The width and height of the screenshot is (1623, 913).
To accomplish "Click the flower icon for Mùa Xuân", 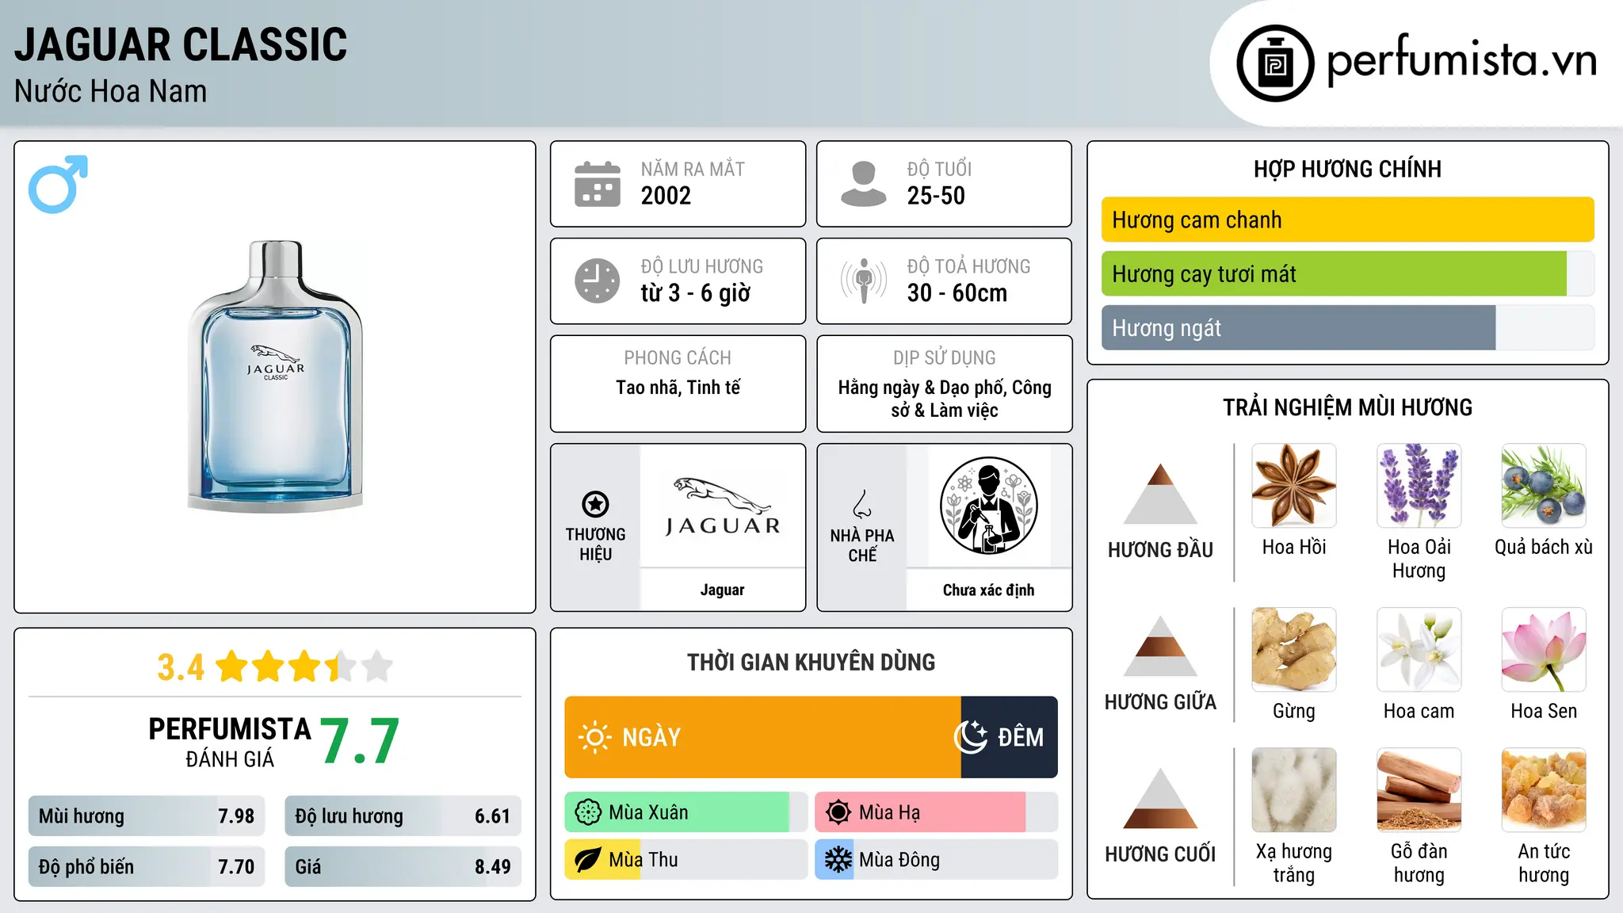I will (x=588, y=812).
